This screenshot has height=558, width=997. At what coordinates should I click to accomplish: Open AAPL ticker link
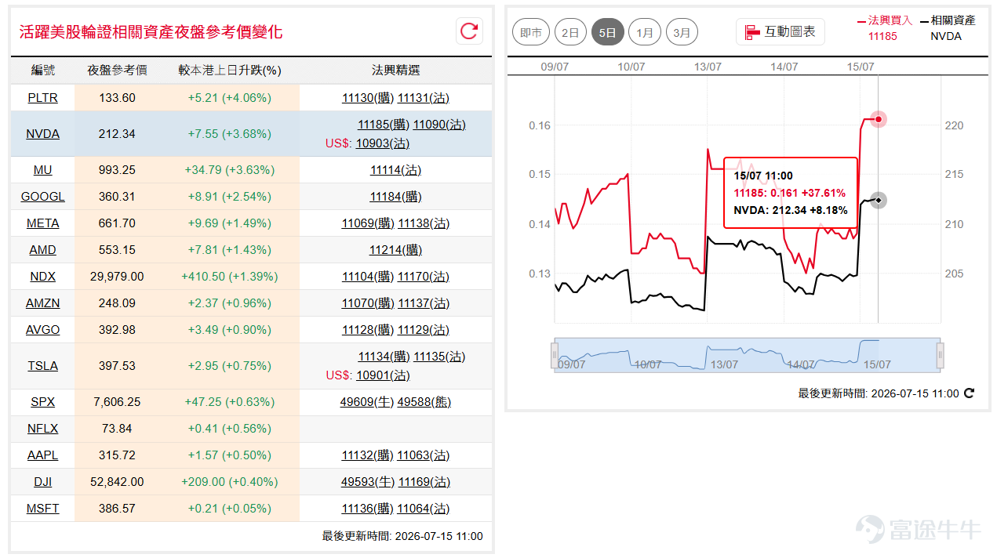point(42,455)
